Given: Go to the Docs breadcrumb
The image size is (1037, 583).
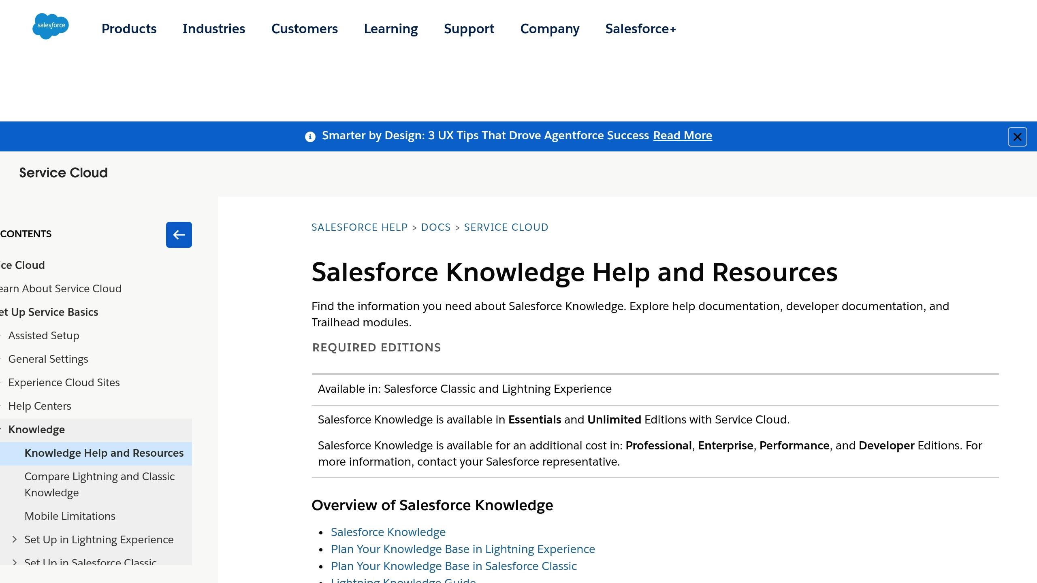Looking at the screenshot, I should (x=436, y=228).
